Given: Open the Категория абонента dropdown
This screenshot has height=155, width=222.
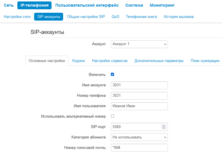Looking at the screenshot, I should pyautogui.click(x=139, y=137).
